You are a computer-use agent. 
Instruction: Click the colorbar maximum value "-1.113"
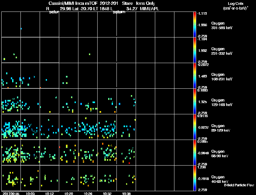(202, 13)
